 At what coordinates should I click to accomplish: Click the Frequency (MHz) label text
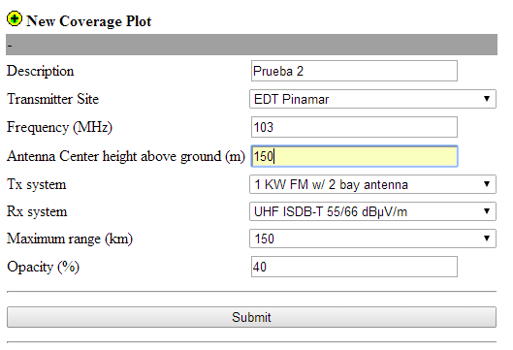(x=59, y=127)
